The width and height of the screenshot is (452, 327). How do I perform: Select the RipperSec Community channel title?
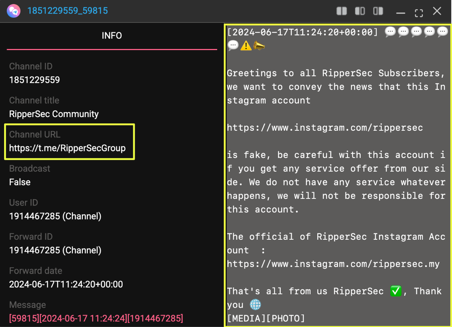[54, 114]
